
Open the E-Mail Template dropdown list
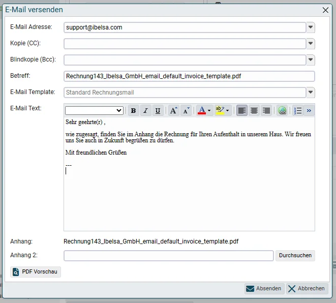(311, 93)
